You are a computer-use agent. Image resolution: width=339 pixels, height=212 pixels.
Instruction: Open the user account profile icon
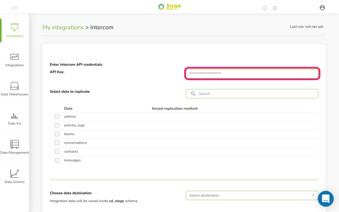[322, 8]
